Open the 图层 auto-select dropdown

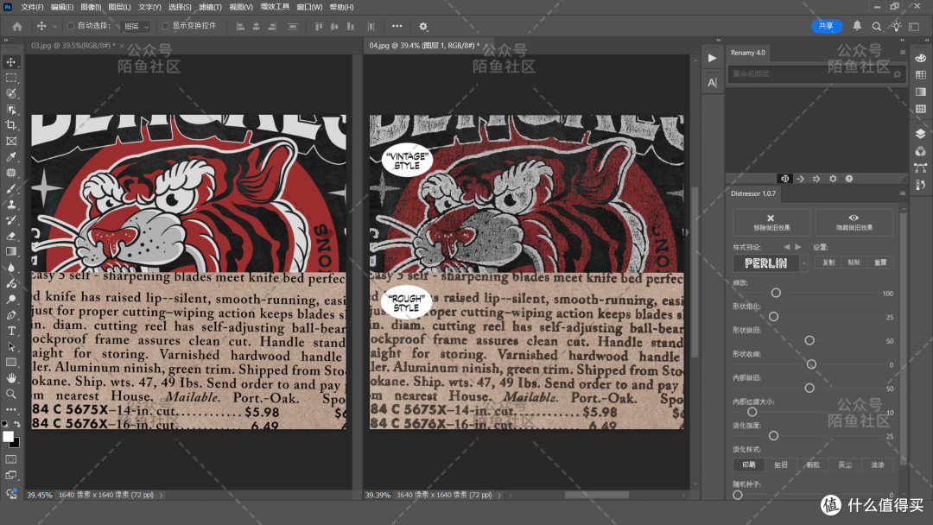click(x=136, y=26)
